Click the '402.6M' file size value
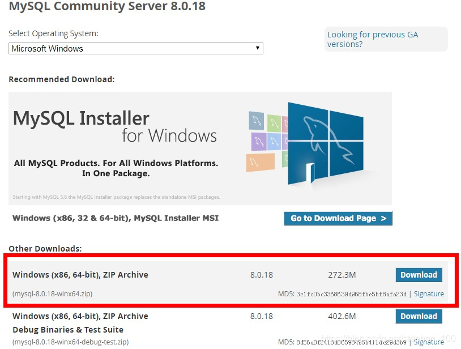461x349 pixels. click(342, 316)
